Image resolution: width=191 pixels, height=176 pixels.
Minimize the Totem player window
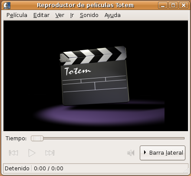[x=163, y=6]
